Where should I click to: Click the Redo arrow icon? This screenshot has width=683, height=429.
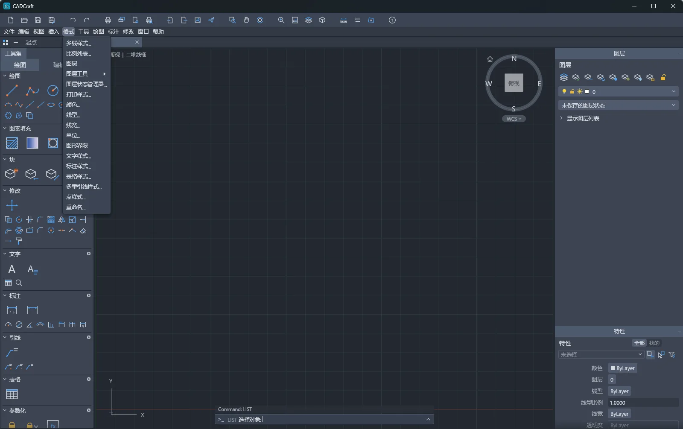coord(87,20)
